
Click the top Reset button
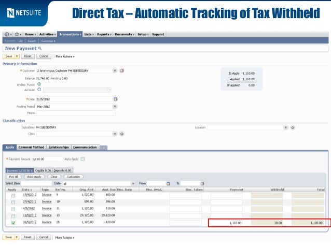pos(28,56)
